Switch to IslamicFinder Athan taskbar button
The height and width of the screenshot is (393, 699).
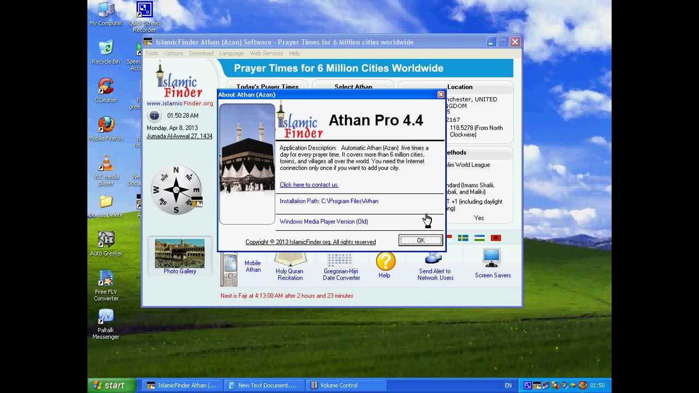point(182,385)
